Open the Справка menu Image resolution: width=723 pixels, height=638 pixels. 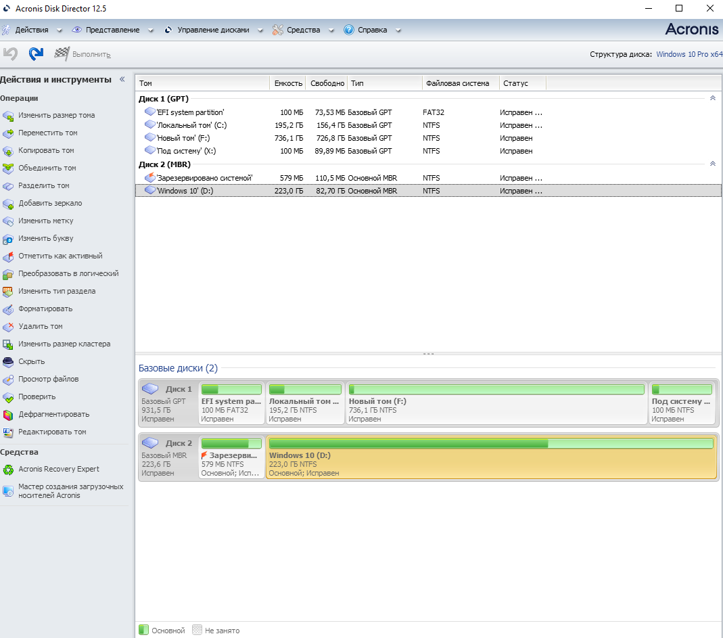(x=372, y=30)
